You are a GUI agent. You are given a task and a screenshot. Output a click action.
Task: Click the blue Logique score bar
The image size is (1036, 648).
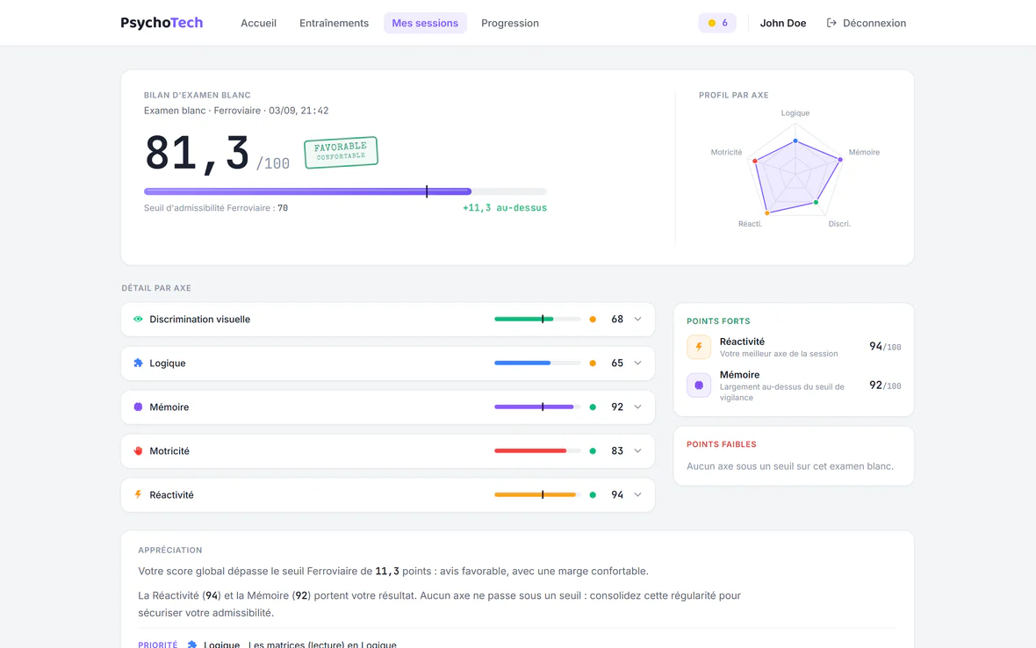tap(537, 363)
